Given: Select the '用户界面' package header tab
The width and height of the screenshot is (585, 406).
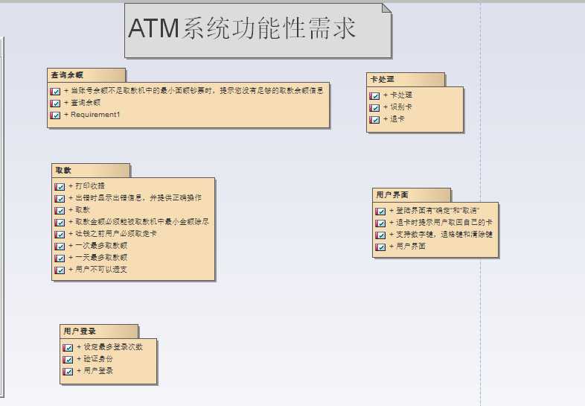Looking at the screenshot, I should (412, 195).
